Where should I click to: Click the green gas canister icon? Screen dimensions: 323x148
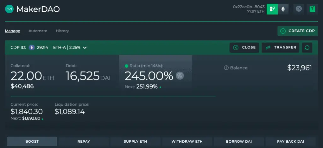pos(313,9)
